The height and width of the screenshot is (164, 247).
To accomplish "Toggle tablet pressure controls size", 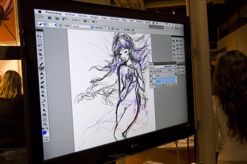I will click(133, 30).
